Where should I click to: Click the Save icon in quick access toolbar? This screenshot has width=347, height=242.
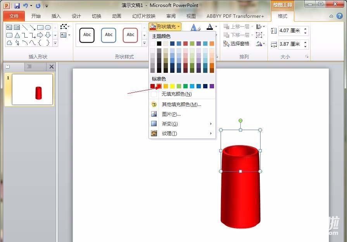tap(17, 5)
